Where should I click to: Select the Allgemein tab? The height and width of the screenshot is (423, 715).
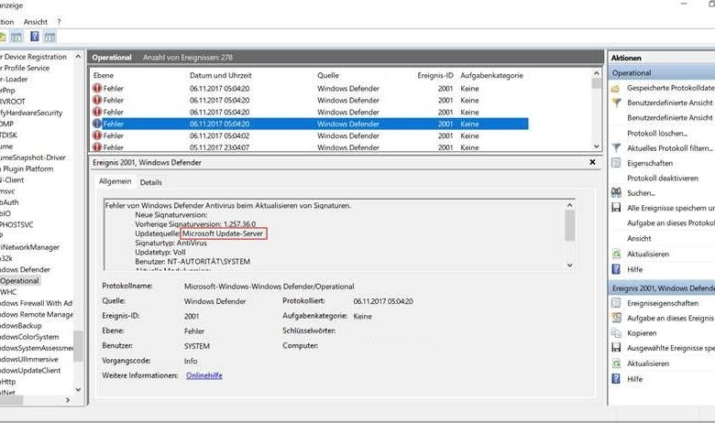(115, 181)
